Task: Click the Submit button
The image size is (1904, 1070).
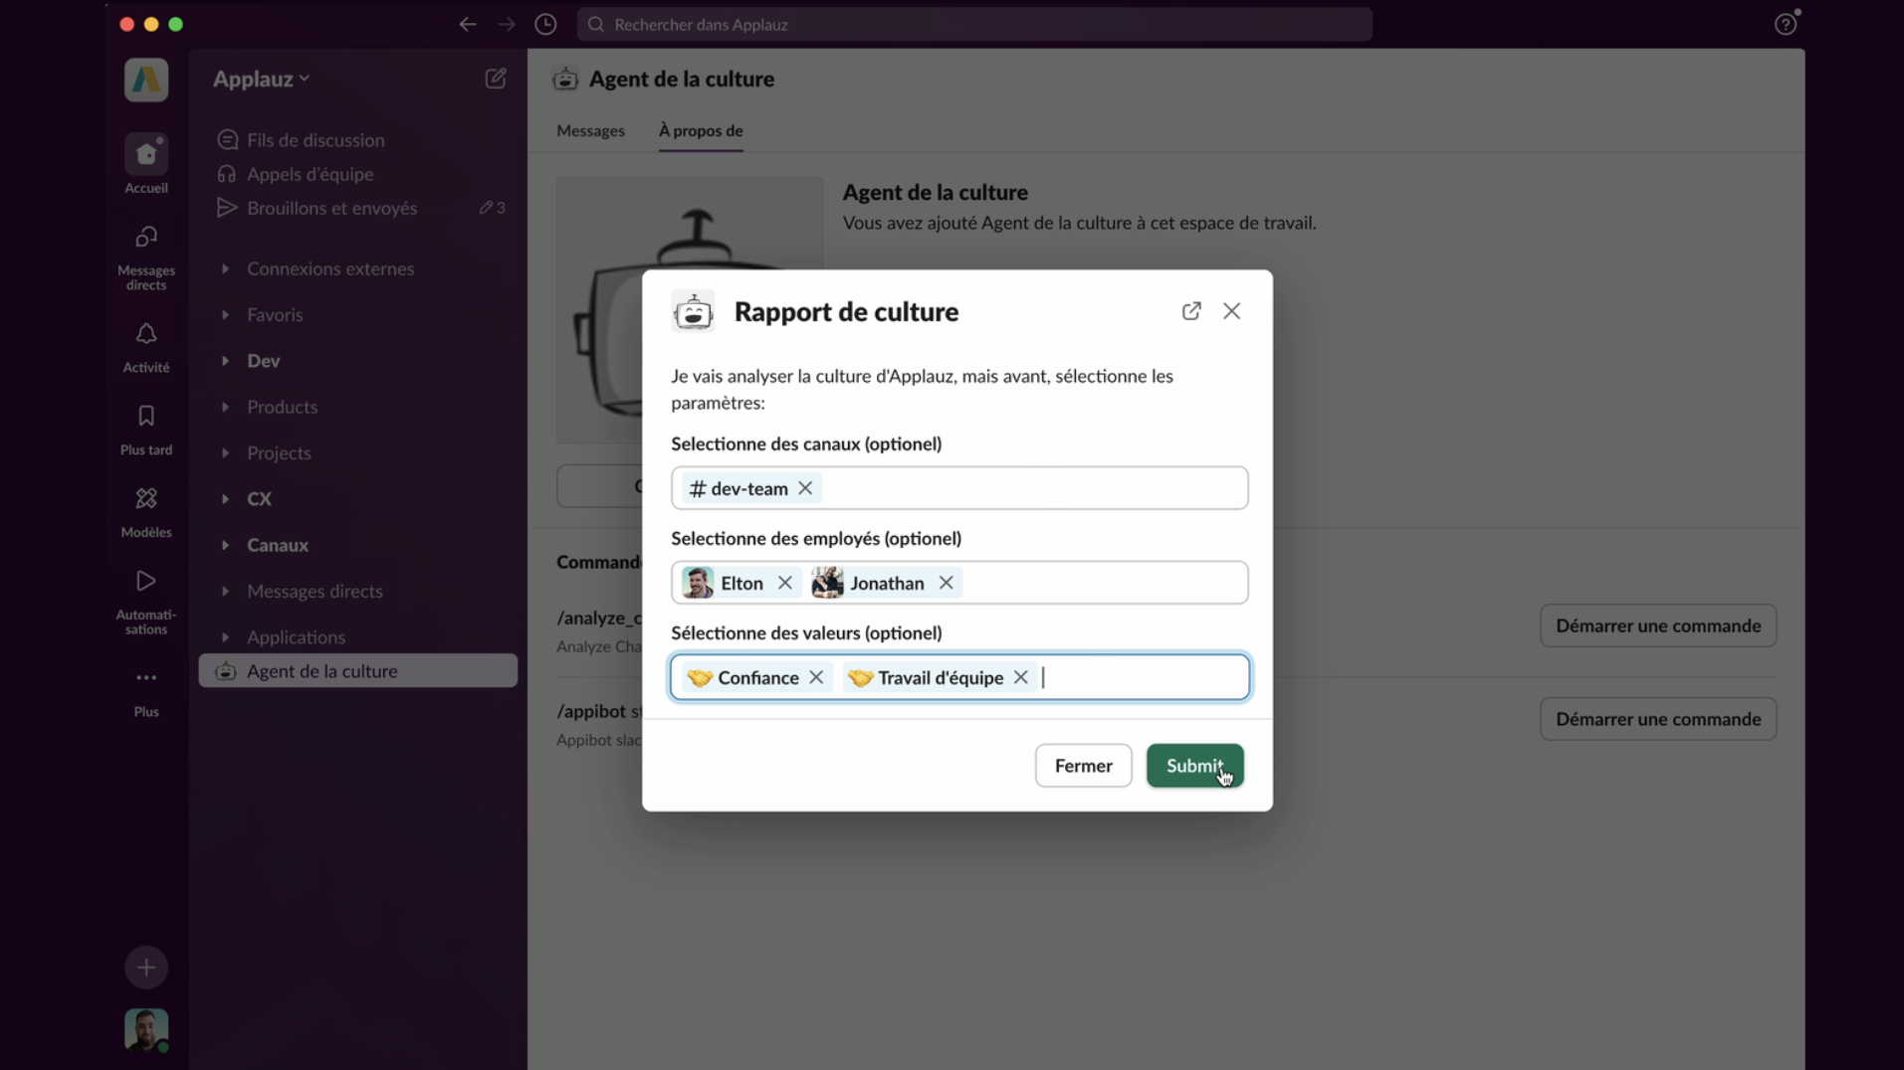Action: coord(1193,766)
